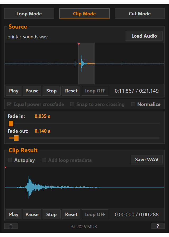Click the Fade out value 0.140 s
Screen dimensions: 169x237
[42, 131]
